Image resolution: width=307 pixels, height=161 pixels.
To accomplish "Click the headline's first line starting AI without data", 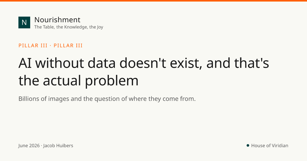I will [144, 63].
